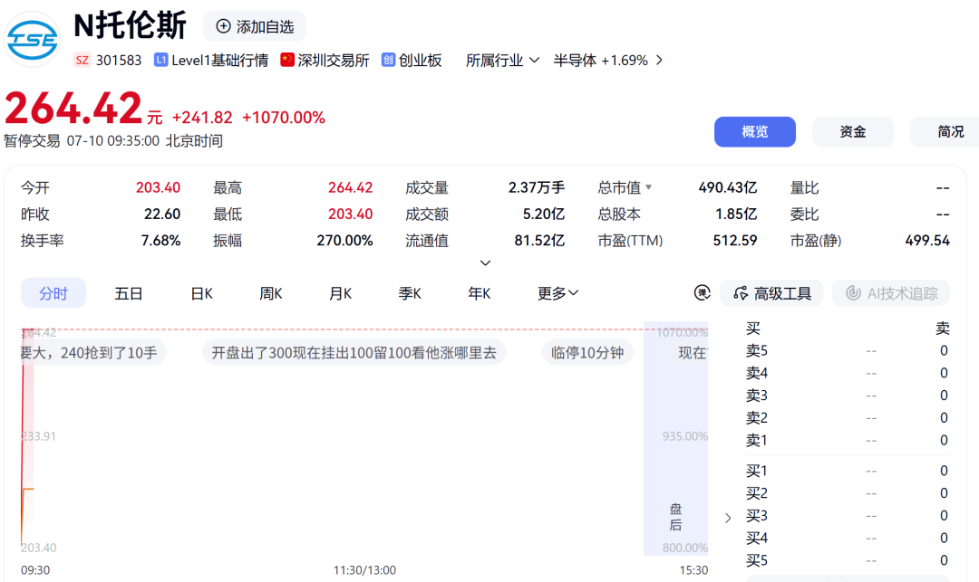Click the 买1 order row

click(847, 471)
